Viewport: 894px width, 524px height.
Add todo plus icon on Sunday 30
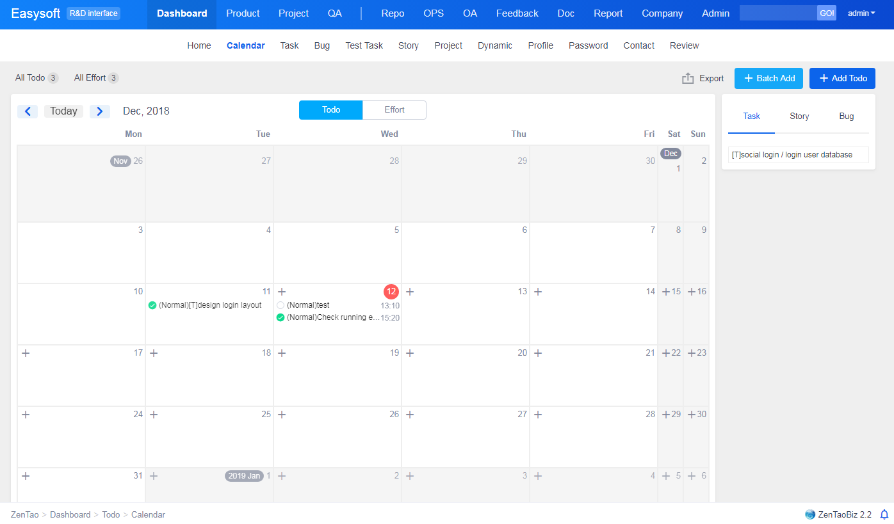pos(692,415)
